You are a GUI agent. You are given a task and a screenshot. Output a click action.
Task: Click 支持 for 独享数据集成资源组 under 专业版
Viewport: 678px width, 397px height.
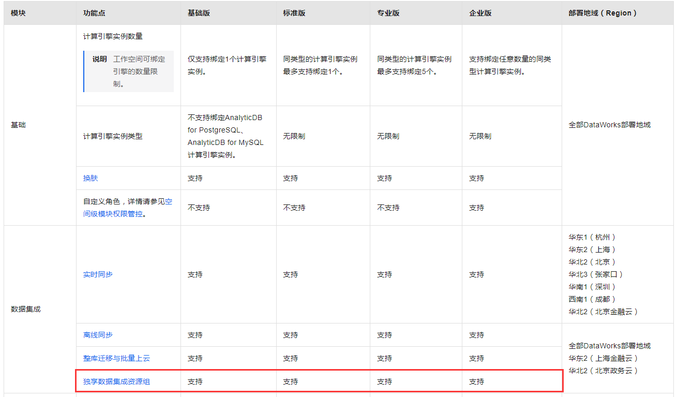click(385, 381)
